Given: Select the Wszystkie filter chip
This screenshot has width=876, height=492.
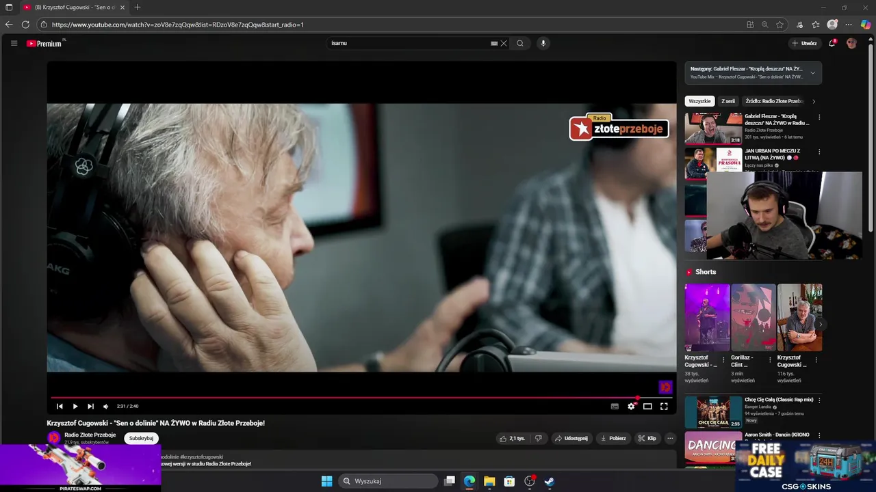Looking at the screenshot, I should pos(699,101).
